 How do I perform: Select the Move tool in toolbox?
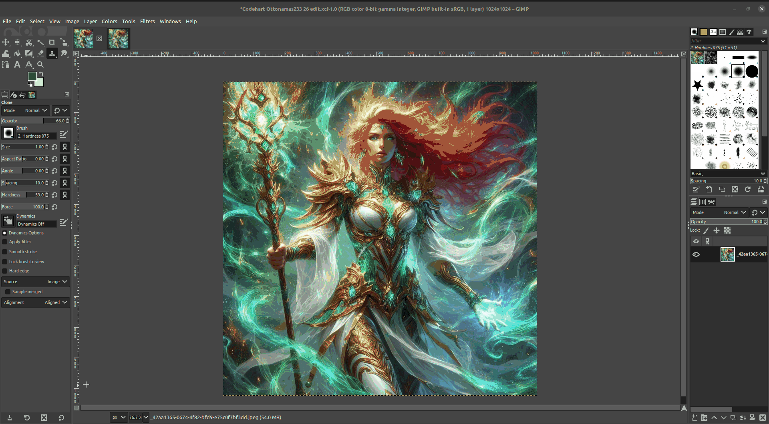(6, 42)
